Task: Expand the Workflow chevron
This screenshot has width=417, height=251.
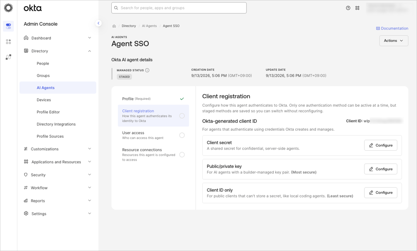Action: coord(90,188)
